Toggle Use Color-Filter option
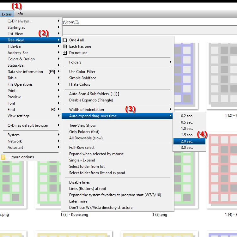This screenshot has height=237, width=237. (x=118, y=72)
